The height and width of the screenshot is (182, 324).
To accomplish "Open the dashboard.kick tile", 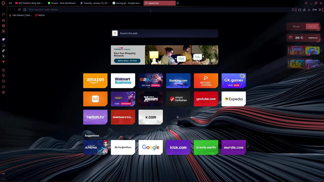I will click(123, 117).
